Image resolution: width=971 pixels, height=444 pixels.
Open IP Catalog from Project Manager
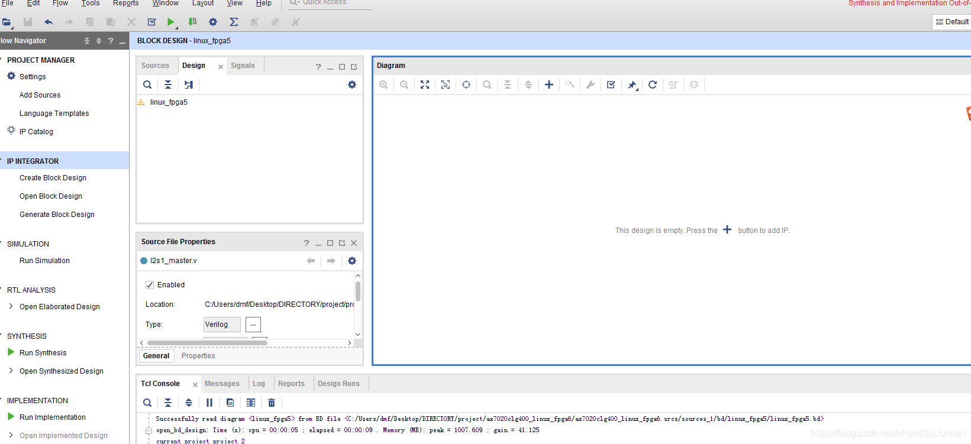[x=36, y=132]
